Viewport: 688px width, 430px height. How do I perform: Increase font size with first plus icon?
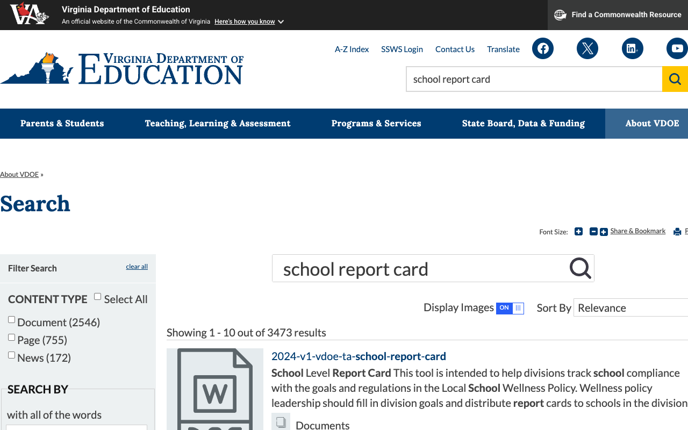pyautogui.click(x=578, y=232)
